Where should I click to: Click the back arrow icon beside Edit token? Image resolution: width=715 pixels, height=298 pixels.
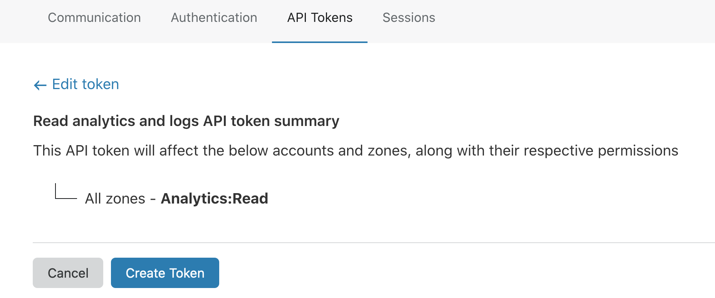tap(40, 85)
